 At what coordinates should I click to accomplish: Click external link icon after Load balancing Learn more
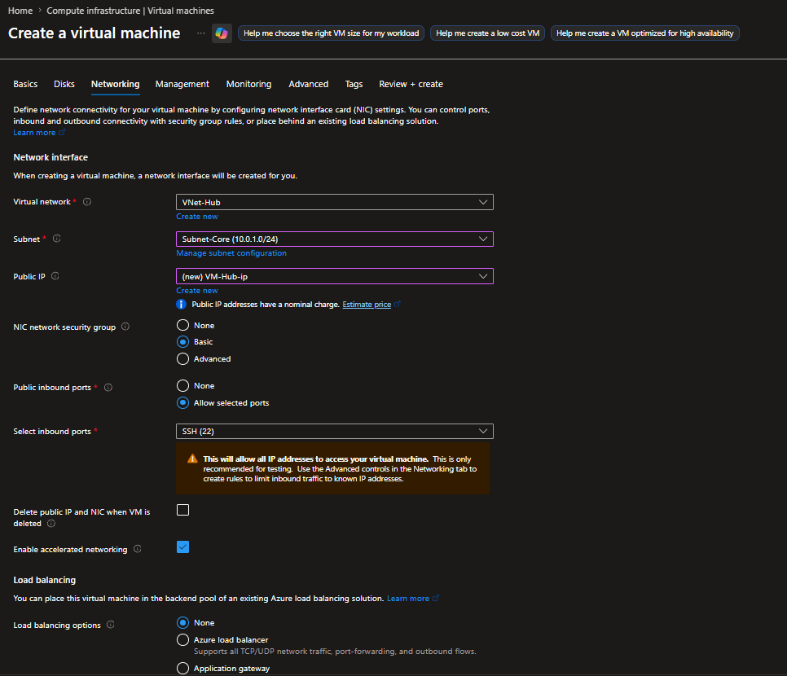(x=436, y=598)
